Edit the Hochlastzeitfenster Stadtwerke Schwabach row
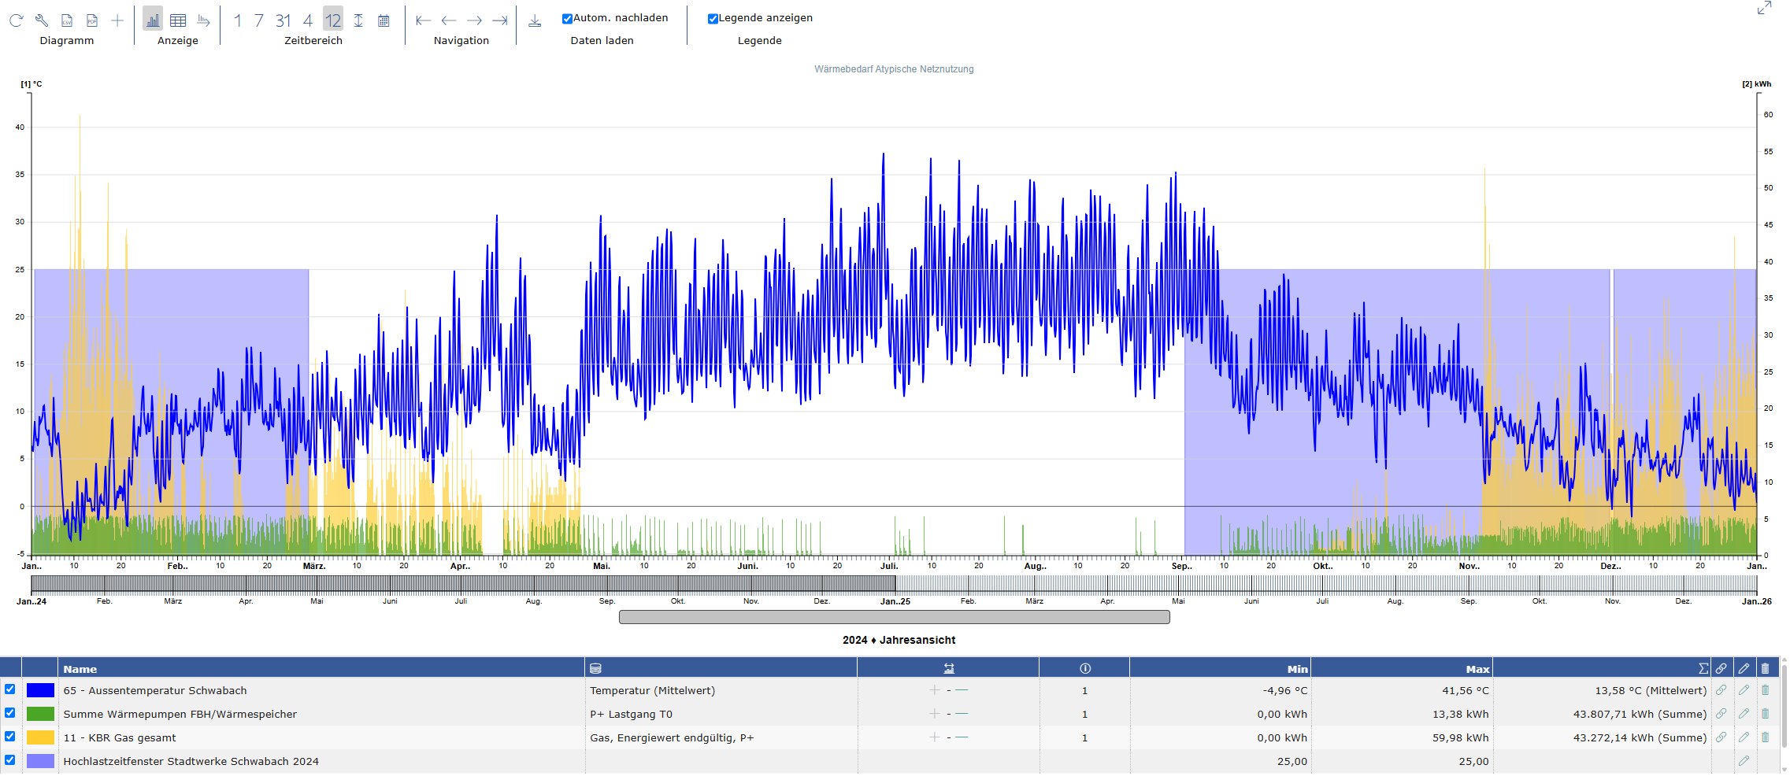Image resolution: width=1790 pixels, height=776 pixels. pos(1744,761)
